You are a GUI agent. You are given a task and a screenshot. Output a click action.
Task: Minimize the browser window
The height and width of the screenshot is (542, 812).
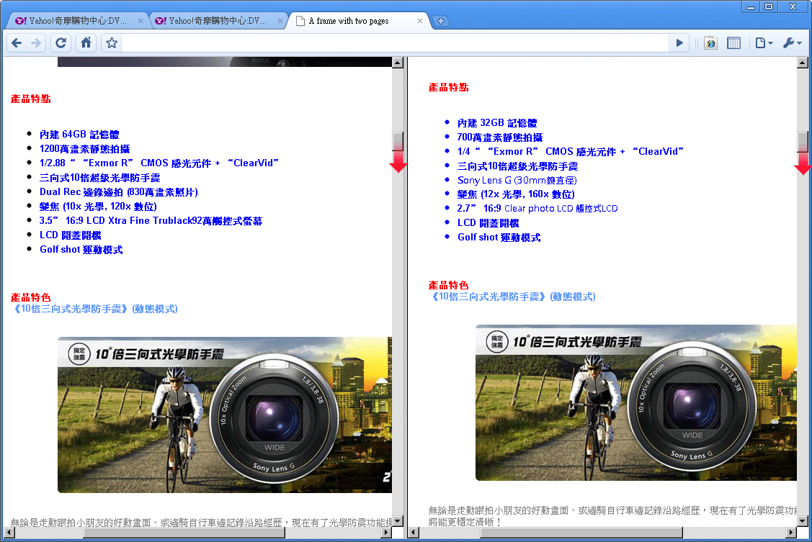click(x=750, y=6)
